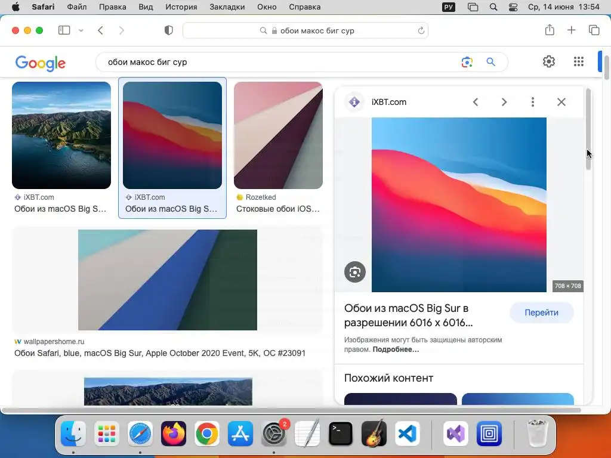This screenshot has height=458, width=611.
Task: Search by image with Google Lens
Action: point(467,62)
